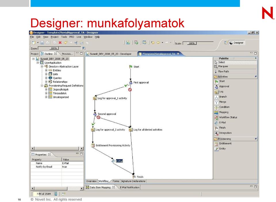Choose the Marquee tool in the Palette
The image size is (276, 202).
coord(235,66)
